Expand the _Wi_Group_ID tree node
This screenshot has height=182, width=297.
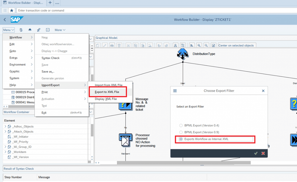pos(5,147)
